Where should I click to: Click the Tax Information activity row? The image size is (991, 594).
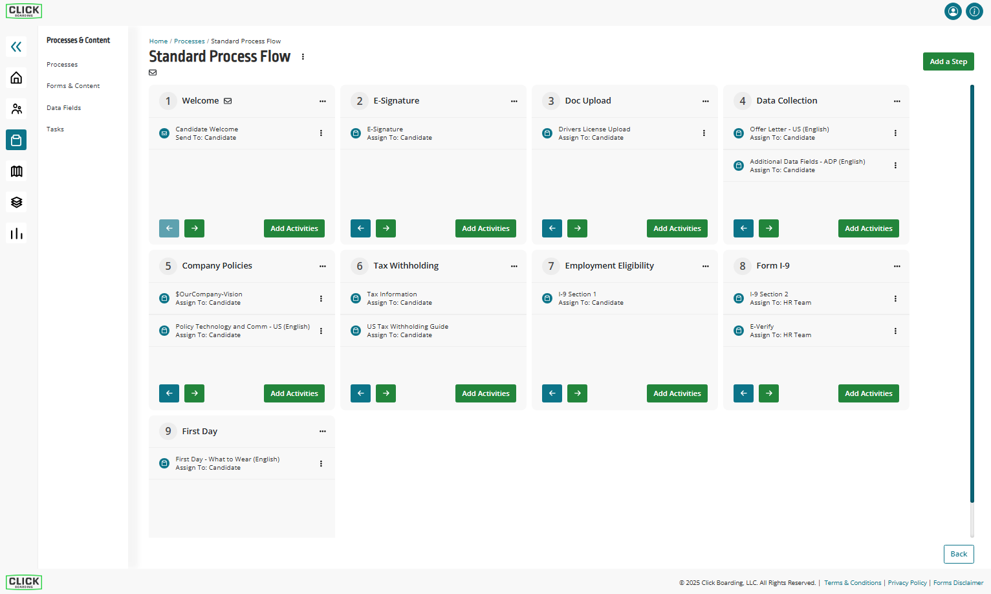[x=433, y=298]
